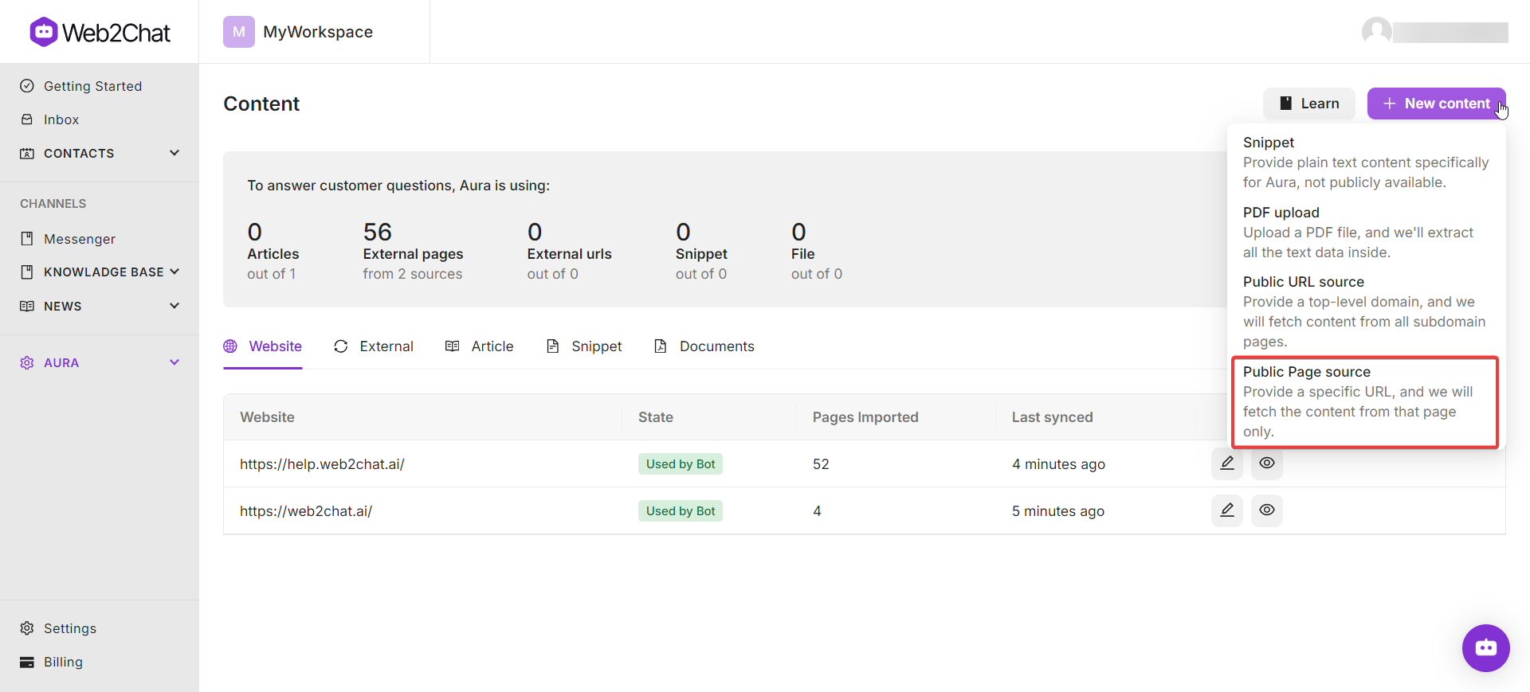Click the plus icon in New content

[1390, 104]
